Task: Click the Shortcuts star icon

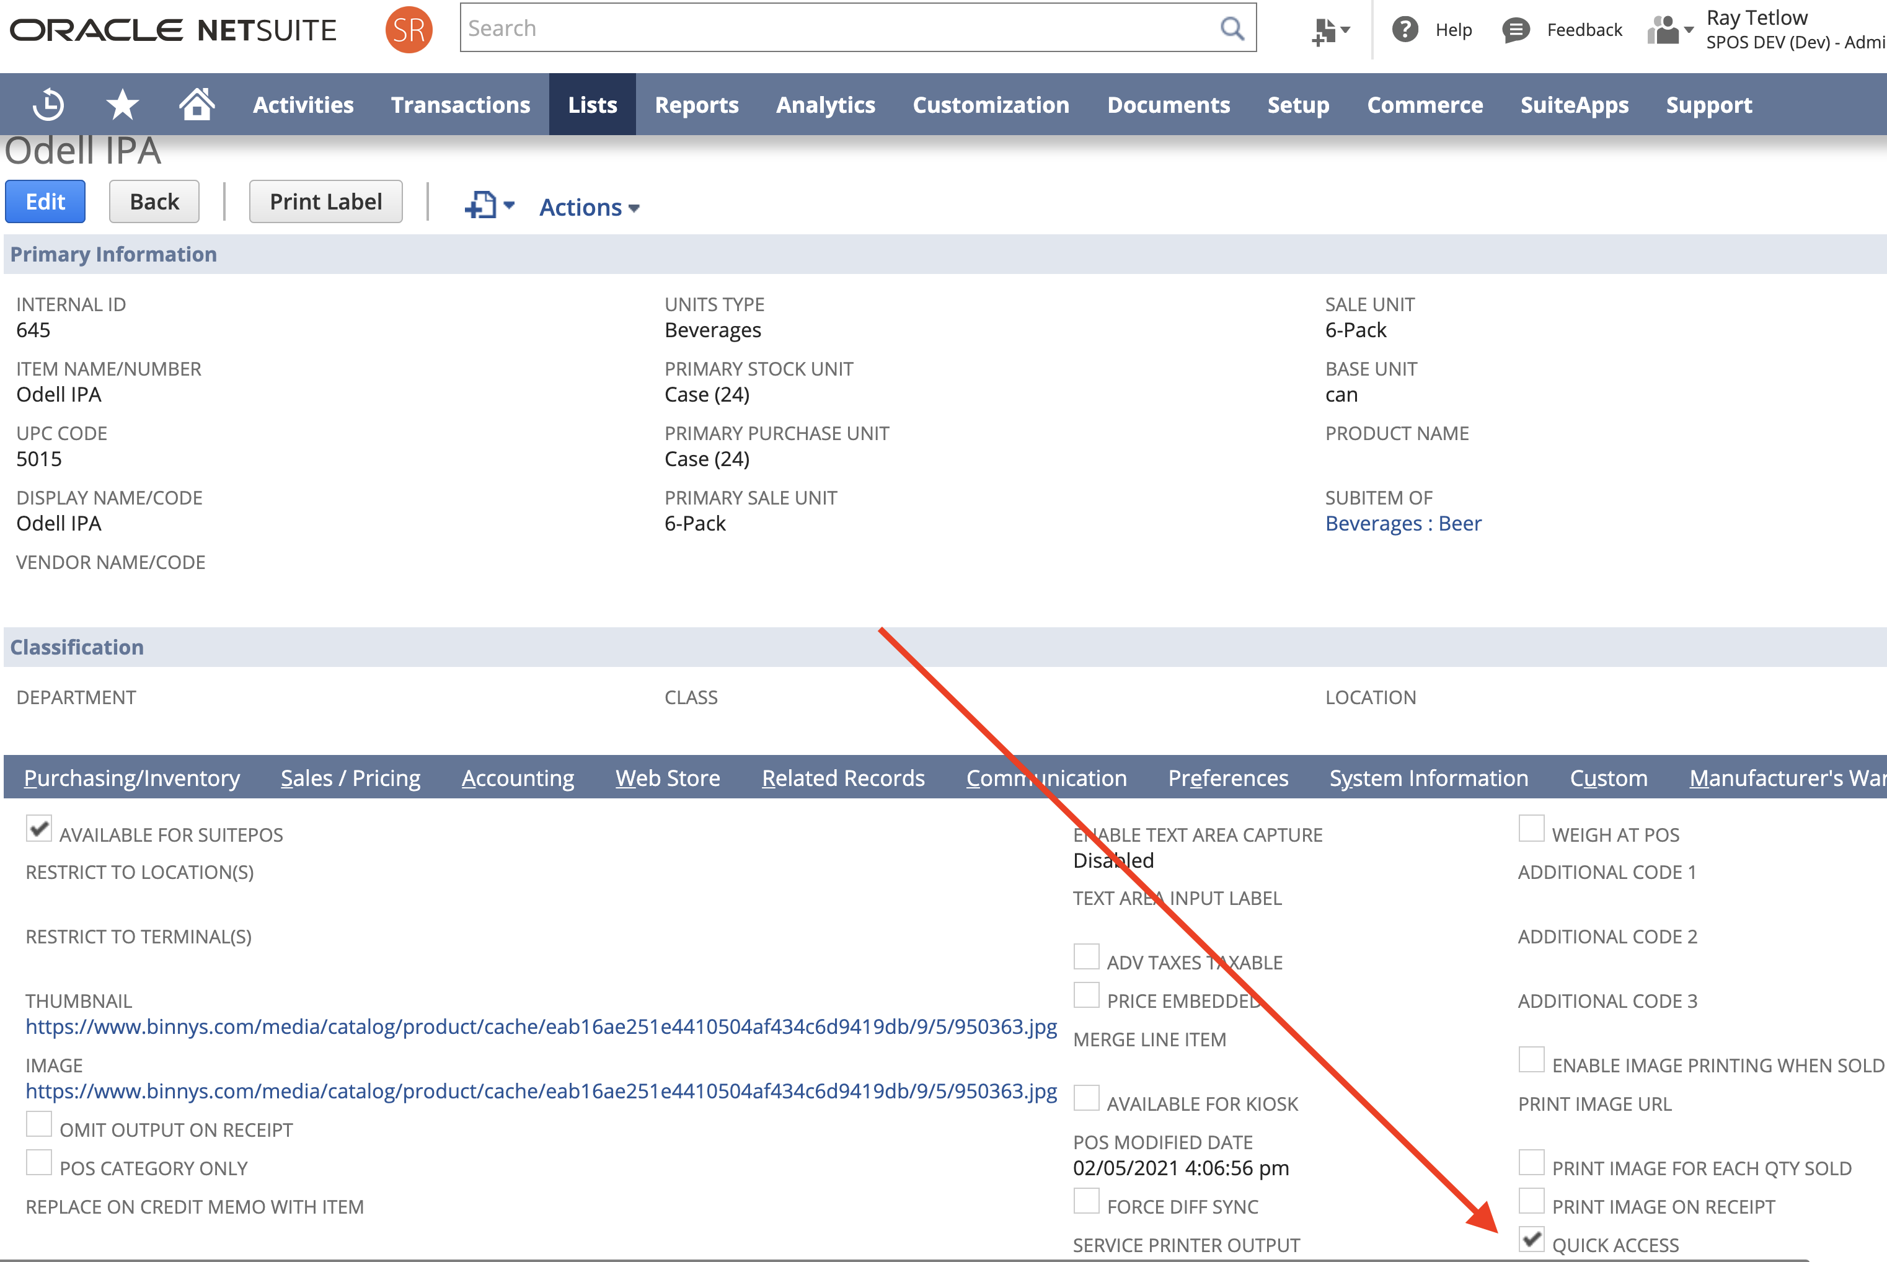Action: [x=122, y=105]
